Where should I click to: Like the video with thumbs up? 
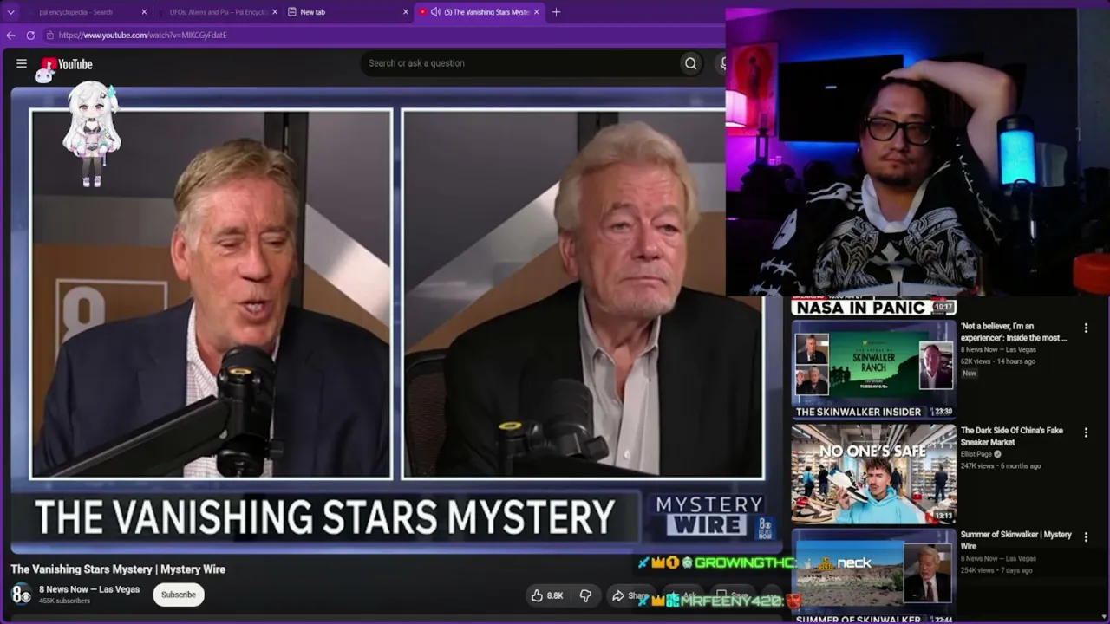tap(547, 595)
